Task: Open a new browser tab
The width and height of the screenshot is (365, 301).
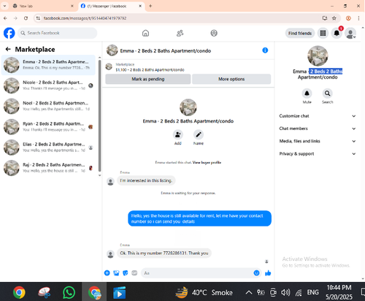Action: pos(150,6)
